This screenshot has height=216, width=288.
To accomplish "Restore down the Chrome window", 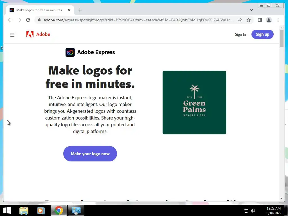I will click(268, 6).
